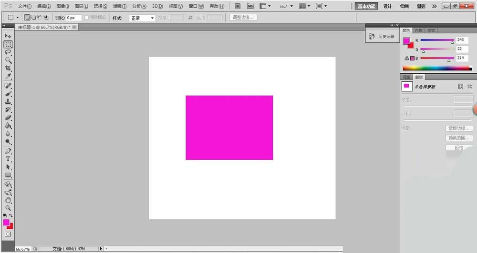477x253 pixels.
Task: Select the Zoom tool in toolbox
Action: point(8,208)
